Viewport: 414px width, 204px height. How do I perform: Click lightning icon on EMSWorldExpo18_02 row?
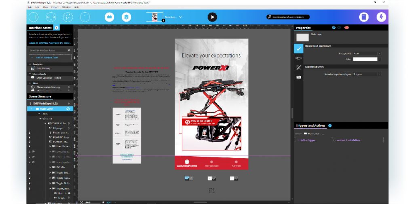pos(69,104)
